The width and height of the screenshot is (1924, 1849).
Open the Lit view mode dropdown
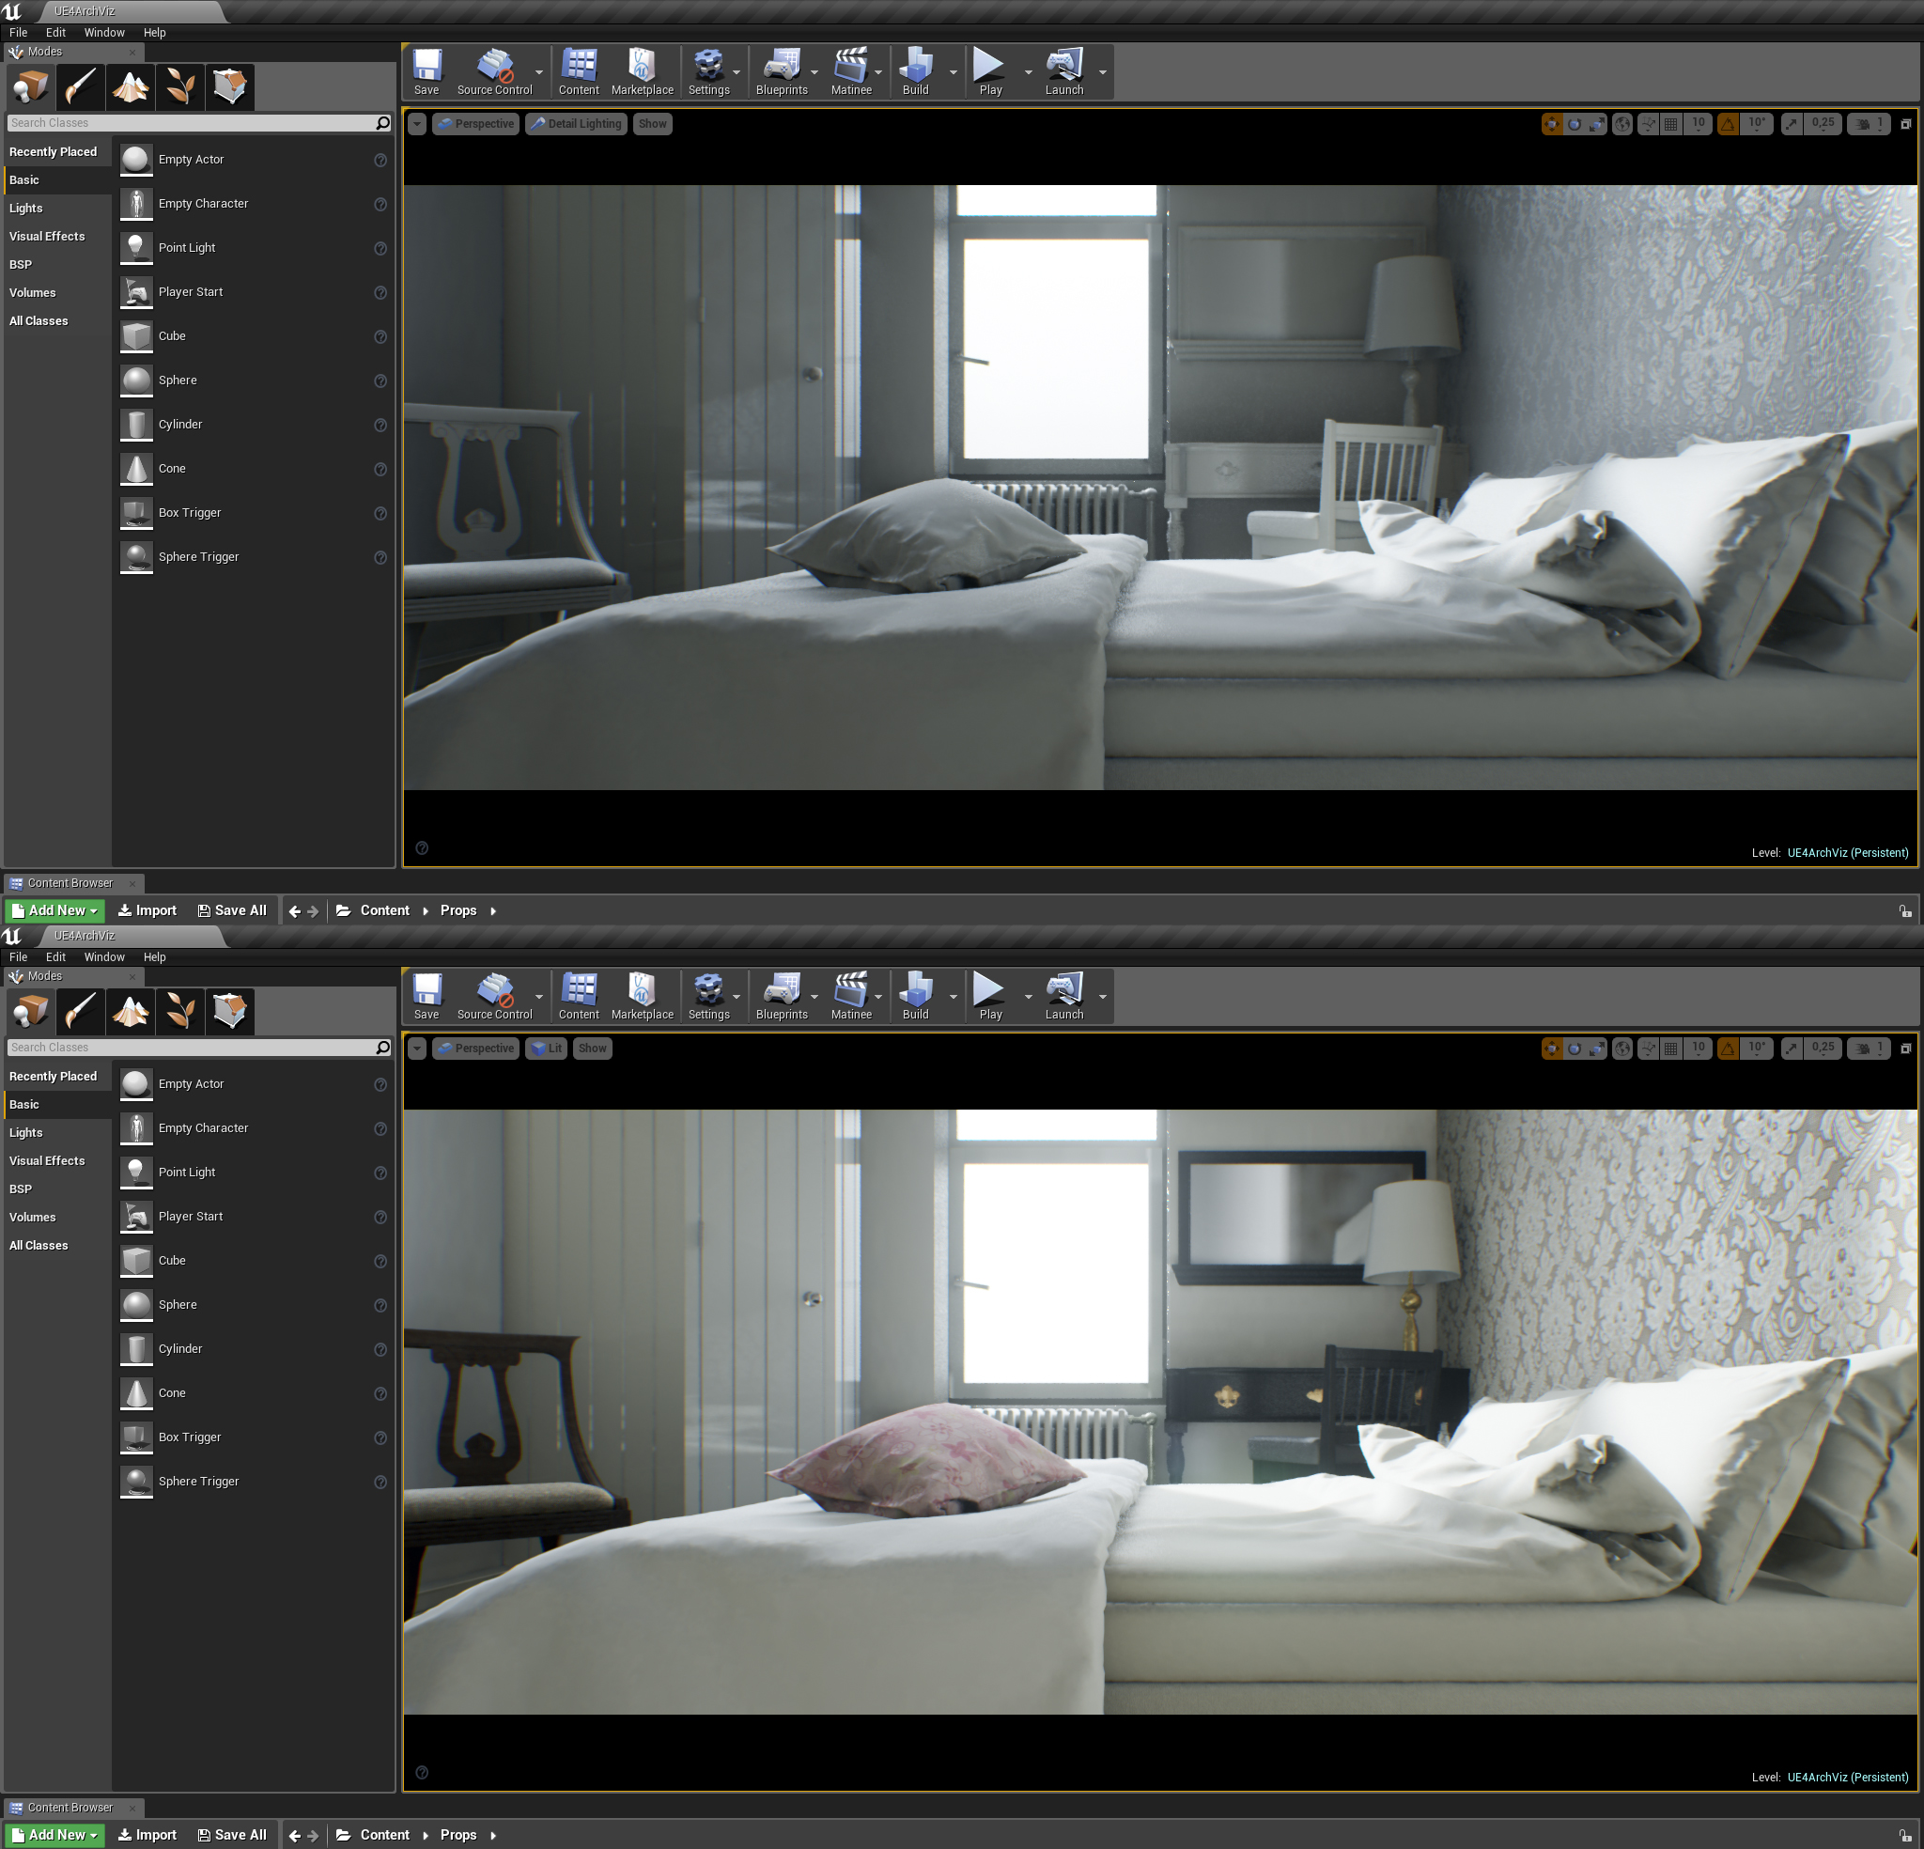point(546,1048)
